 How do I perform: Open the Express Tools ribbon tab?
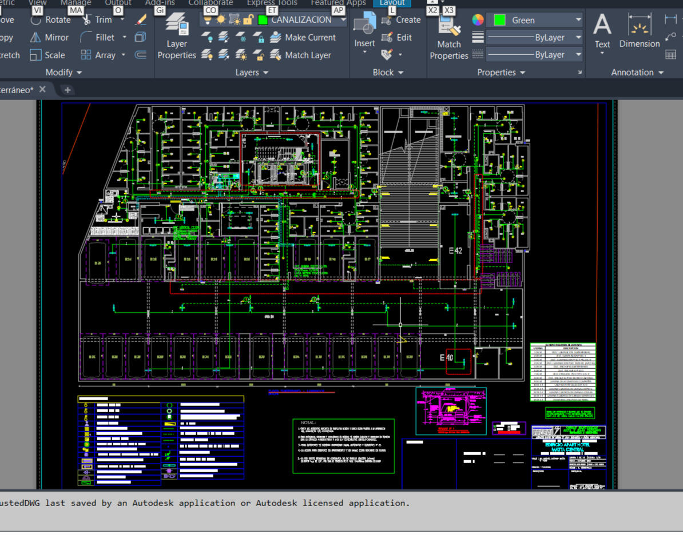pos(272,3)
